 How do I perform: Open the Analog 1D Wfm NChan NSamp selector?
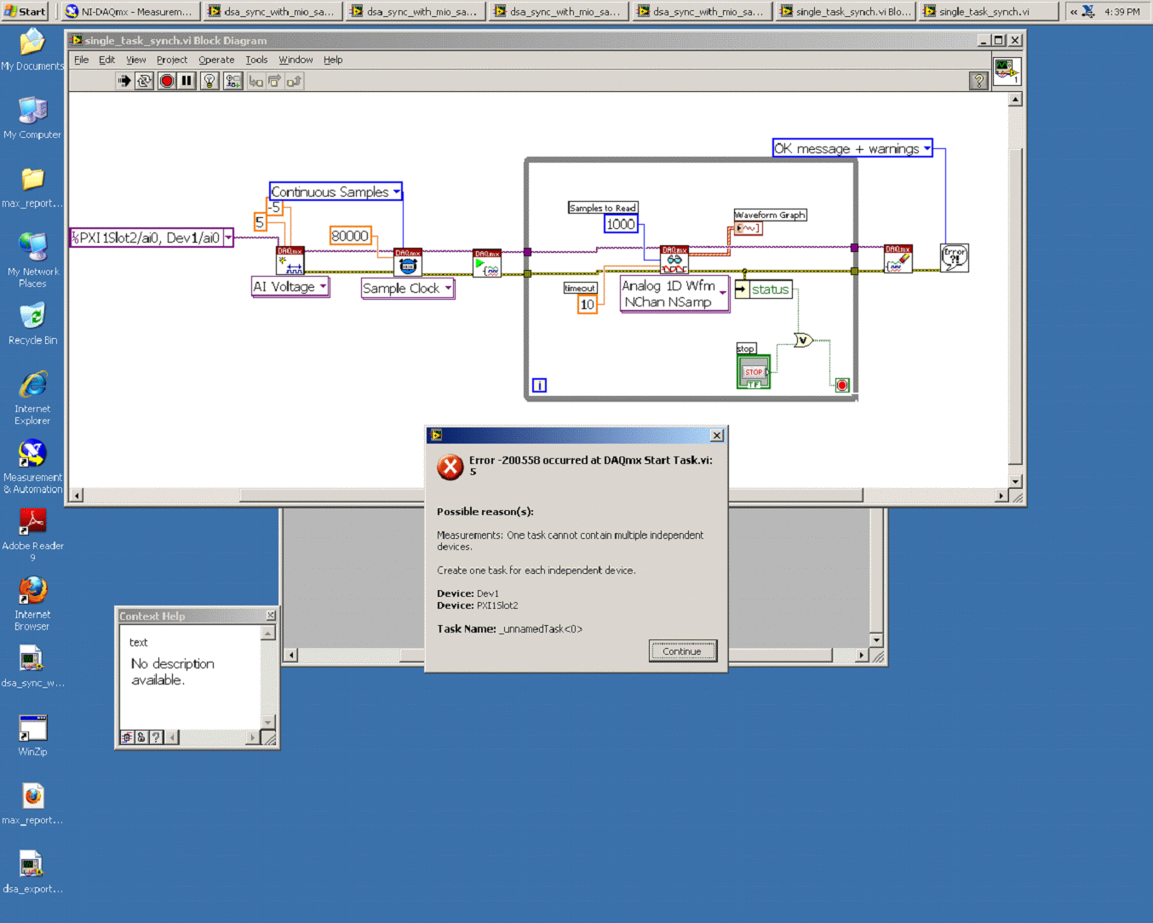[x=723, y=294]
